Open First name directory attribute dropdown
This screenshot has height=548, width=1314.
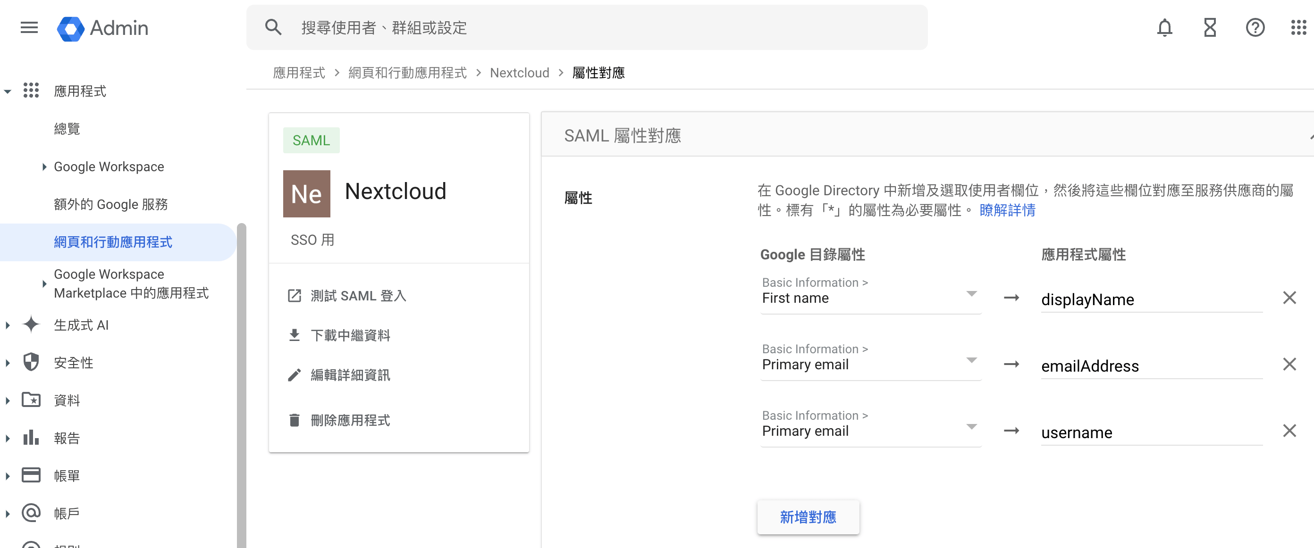pyautogui.click(x=870, y=294)
